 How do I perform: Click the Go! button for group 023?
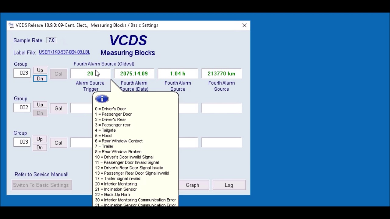click(x=58, y=74)
